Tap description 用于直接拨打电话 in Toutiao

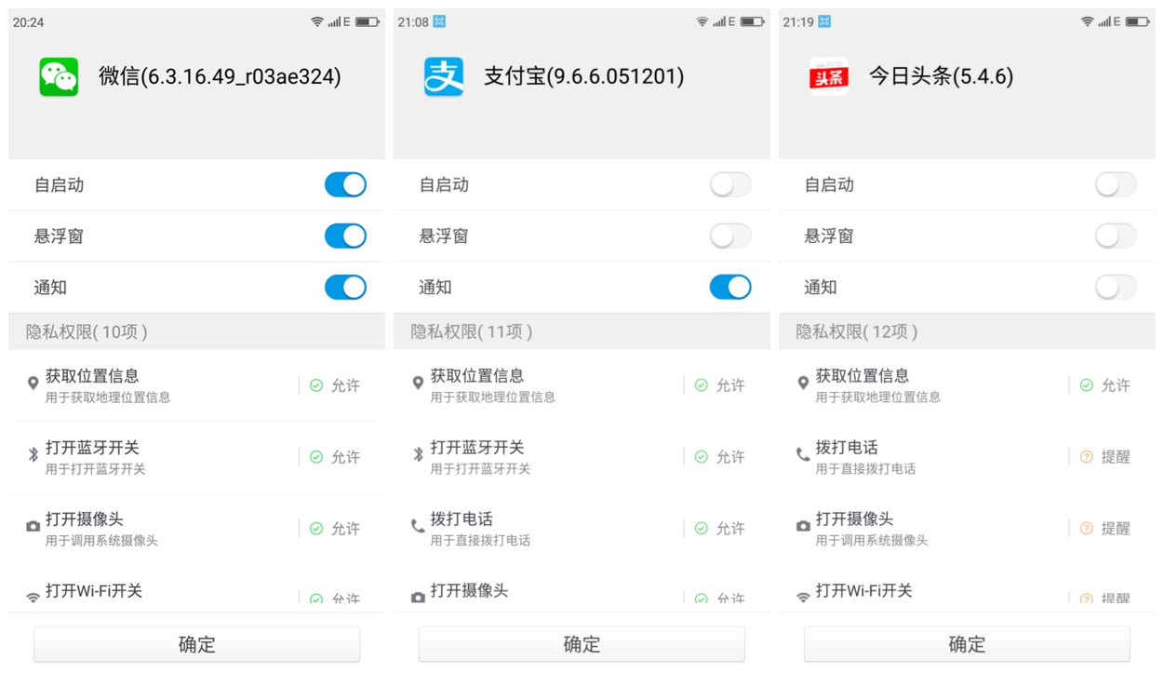(865, 469)
